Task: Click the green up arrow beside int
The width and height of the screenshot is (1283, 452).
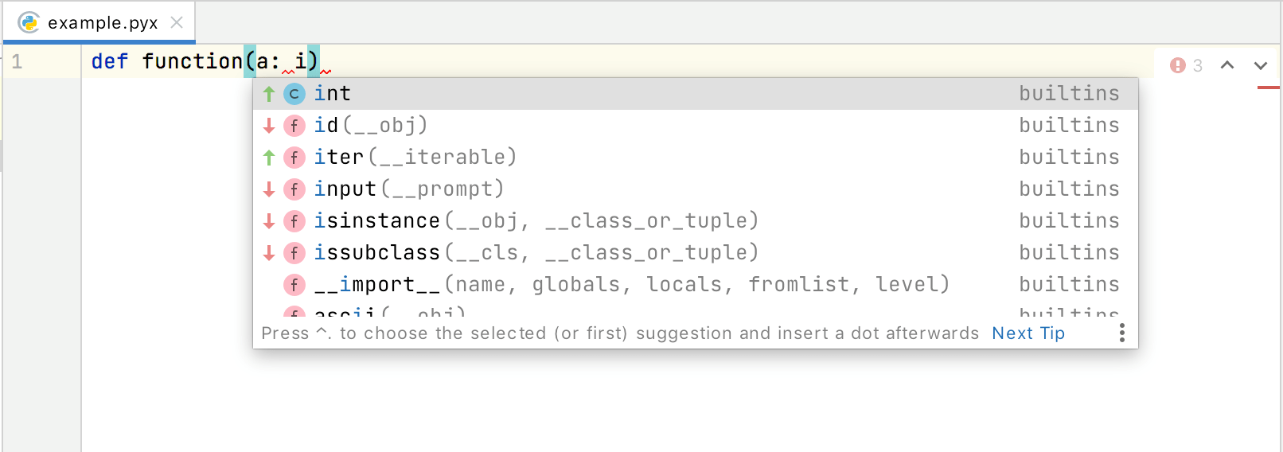Action: [269, 94]
